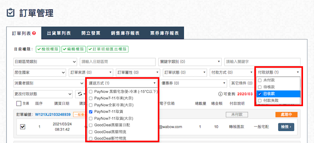Click the 處理中 orange status badge
This screenshot has height=143, width=314.
click(x=287, y=115)
